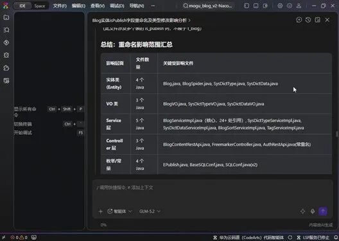339x241 pixels.
Task: Click the remote connection icon in status bar
Action: click(3, 238)
